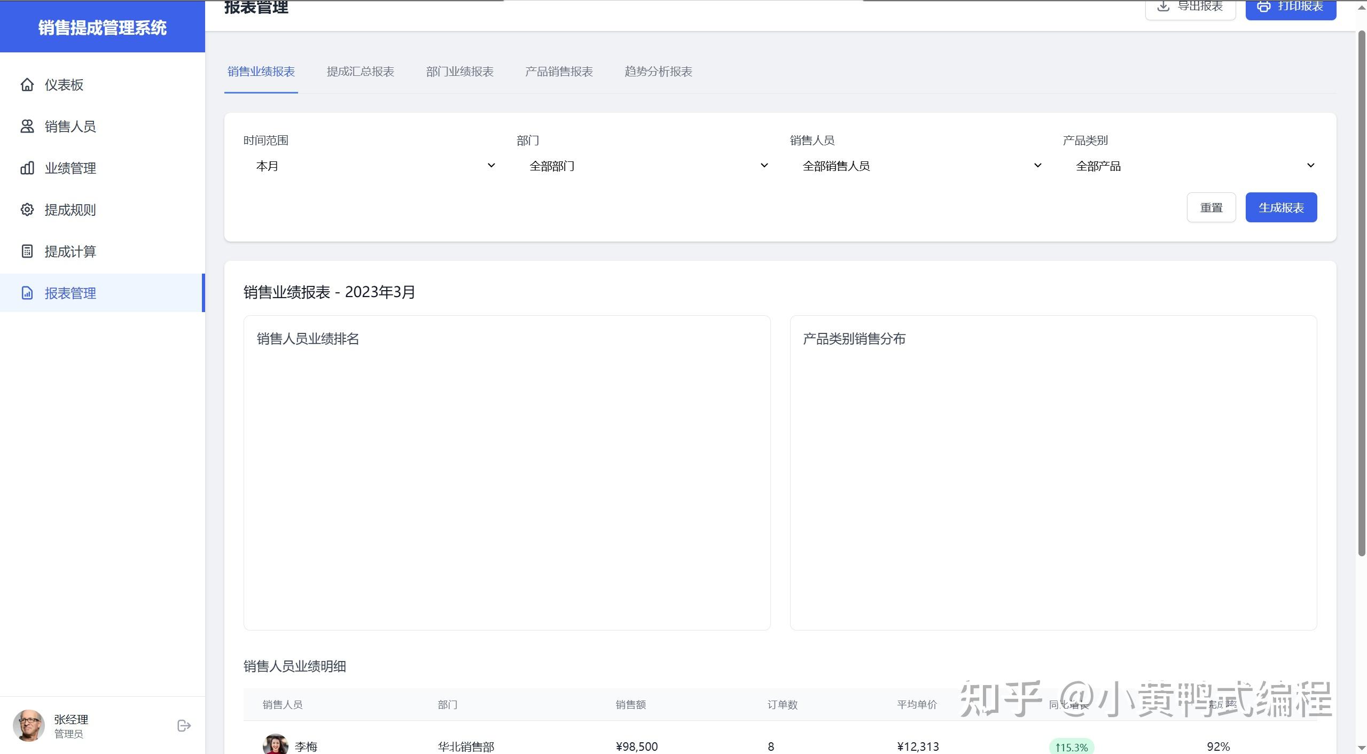
Task: Click the commission calculation calculator icon
Action: [x=27, y=251]
